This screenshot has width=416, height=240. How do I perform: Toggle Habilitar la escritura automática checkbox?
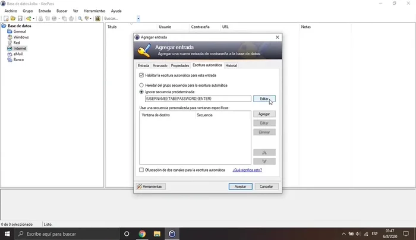click(141, 75)
